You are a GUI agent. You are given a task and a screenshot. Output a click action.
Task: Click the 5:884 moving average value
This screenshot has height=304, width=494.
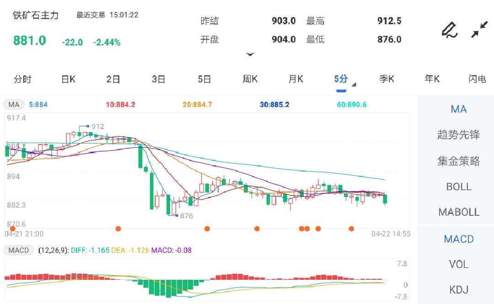coord(38,105)
